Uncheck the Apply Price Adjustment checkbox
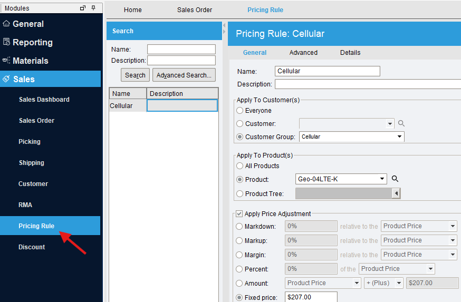 [x=239, y=213]
